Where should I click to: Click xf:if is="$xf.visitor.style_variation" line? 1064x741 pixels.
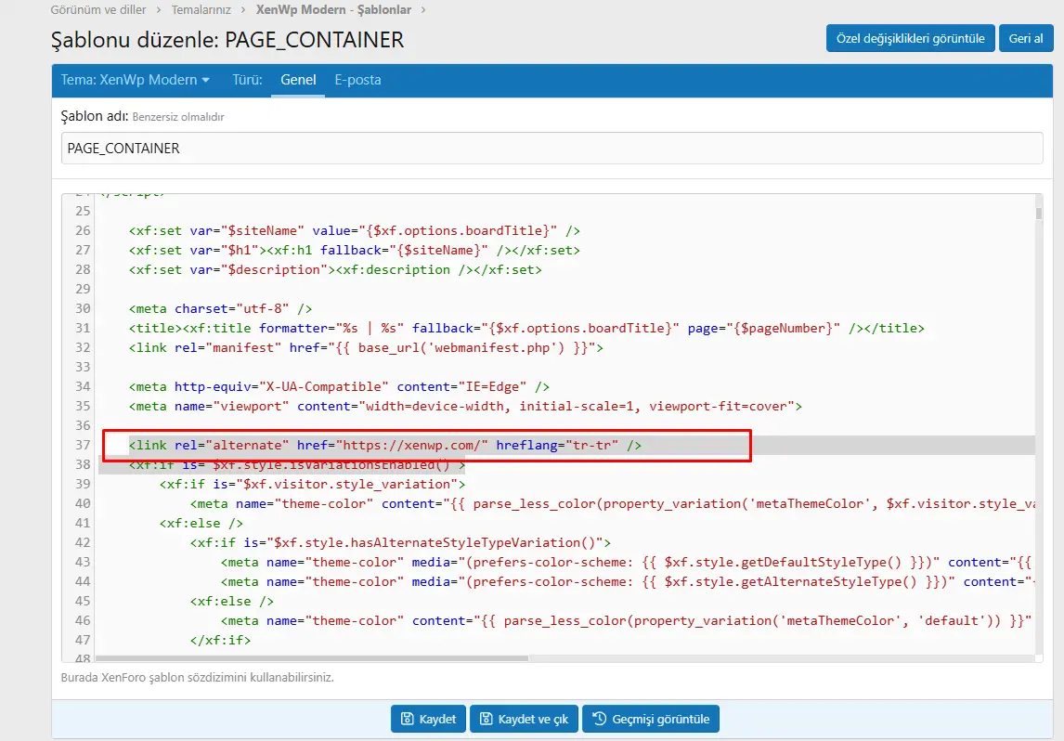pos(312,484)
